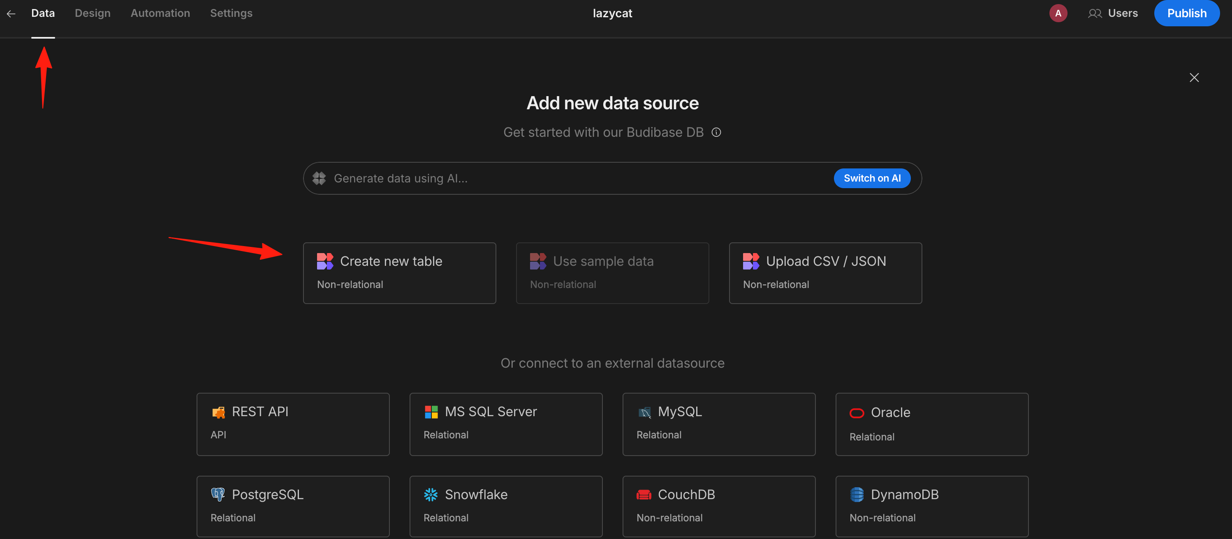Choose the Snowflake icon
The image size is (1232, 539).
click(x=431, y=495)
